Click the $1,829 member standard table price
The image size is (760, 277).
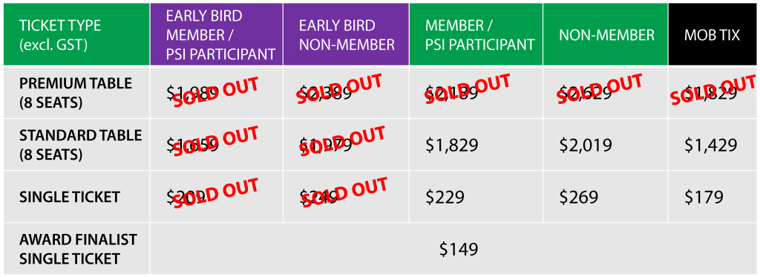click(x=452, y=145)
